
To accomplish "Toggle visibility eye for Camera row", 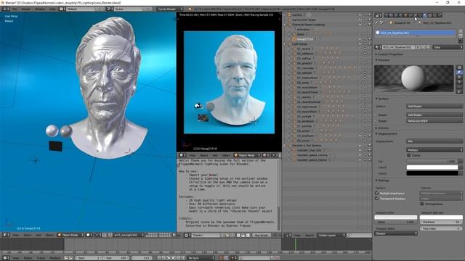I will tap(360, 14).
